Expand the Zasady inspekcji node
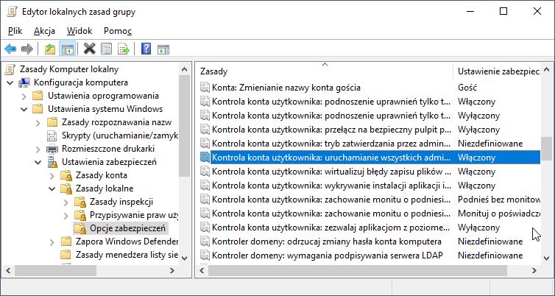Screen dimensions: 555x296 (66, 202)
